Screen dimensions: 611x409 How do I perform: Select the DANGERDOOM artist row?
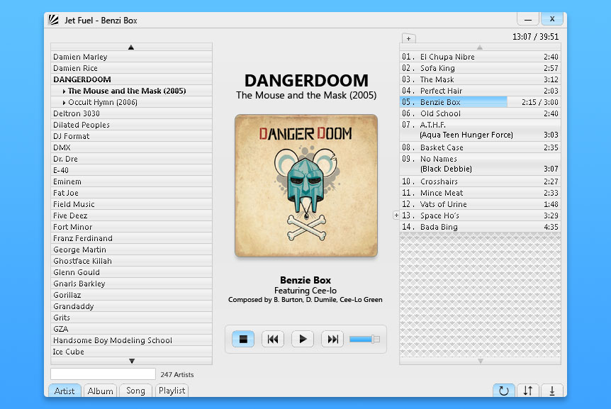(131, 79)
